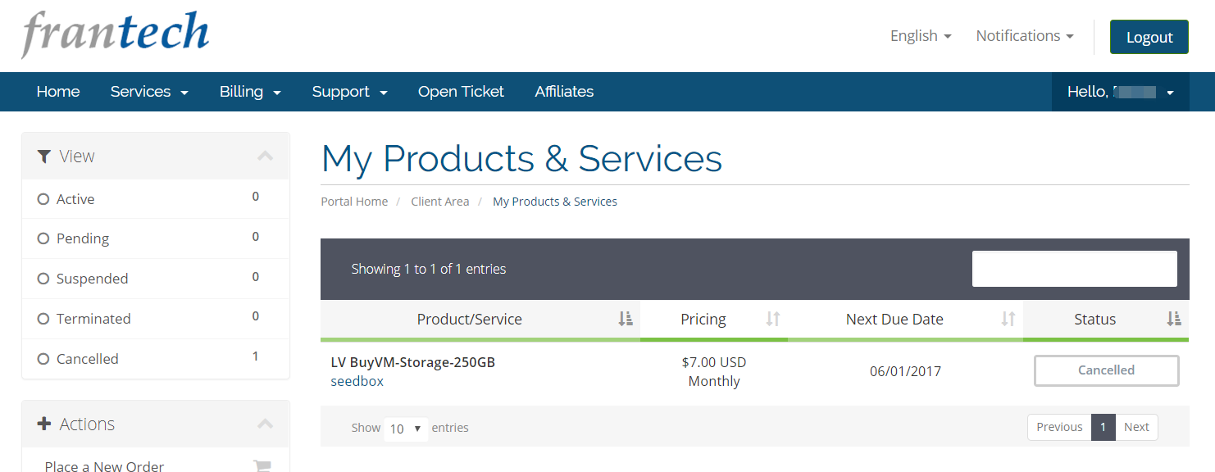Viewport: 1215px width, 472px height.
Task: Click the Next pagination button
Action: pyautogui.click(x=1136, y=427)
